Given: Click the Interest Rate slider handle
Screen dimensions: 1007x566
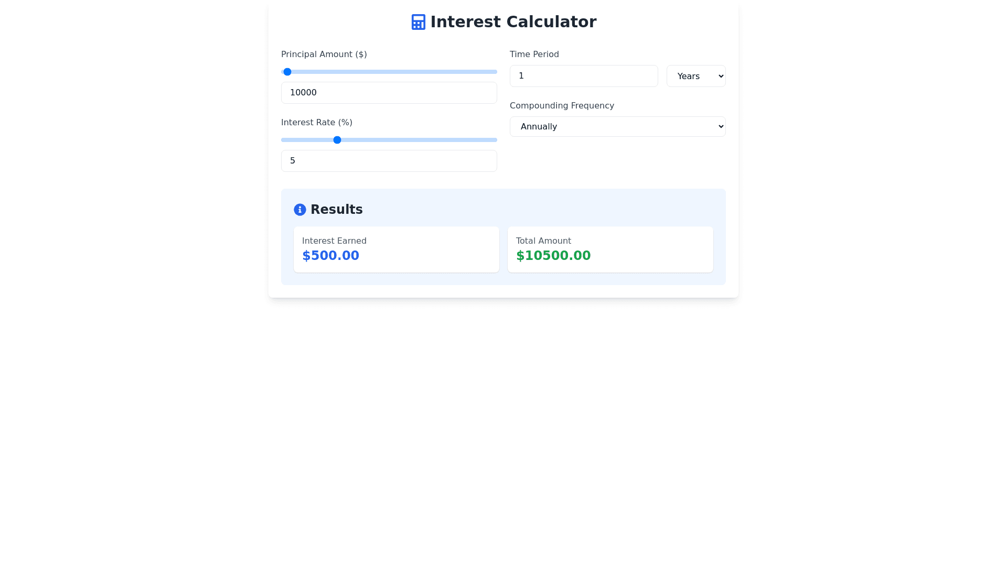Looking at the screenshot, I should (337, 140).
